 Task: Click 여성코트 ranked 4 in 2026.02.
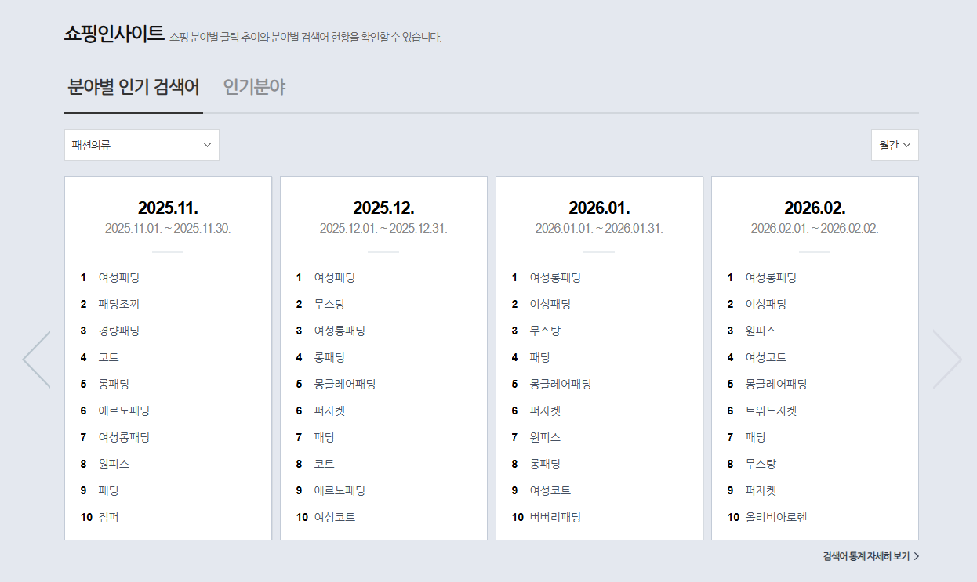click(x=766, y=357)
